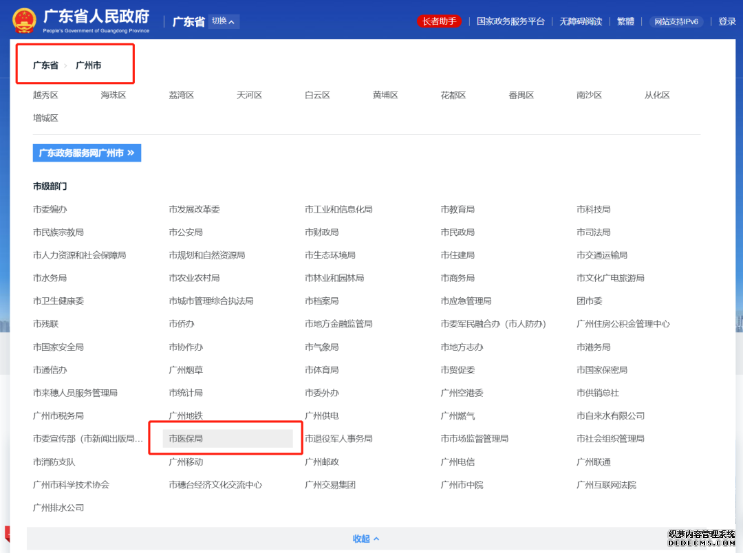Image resolution: width=743 pixels, height=553 pixels.
Task: Collapse the panel with 收起
Action: 366,539
